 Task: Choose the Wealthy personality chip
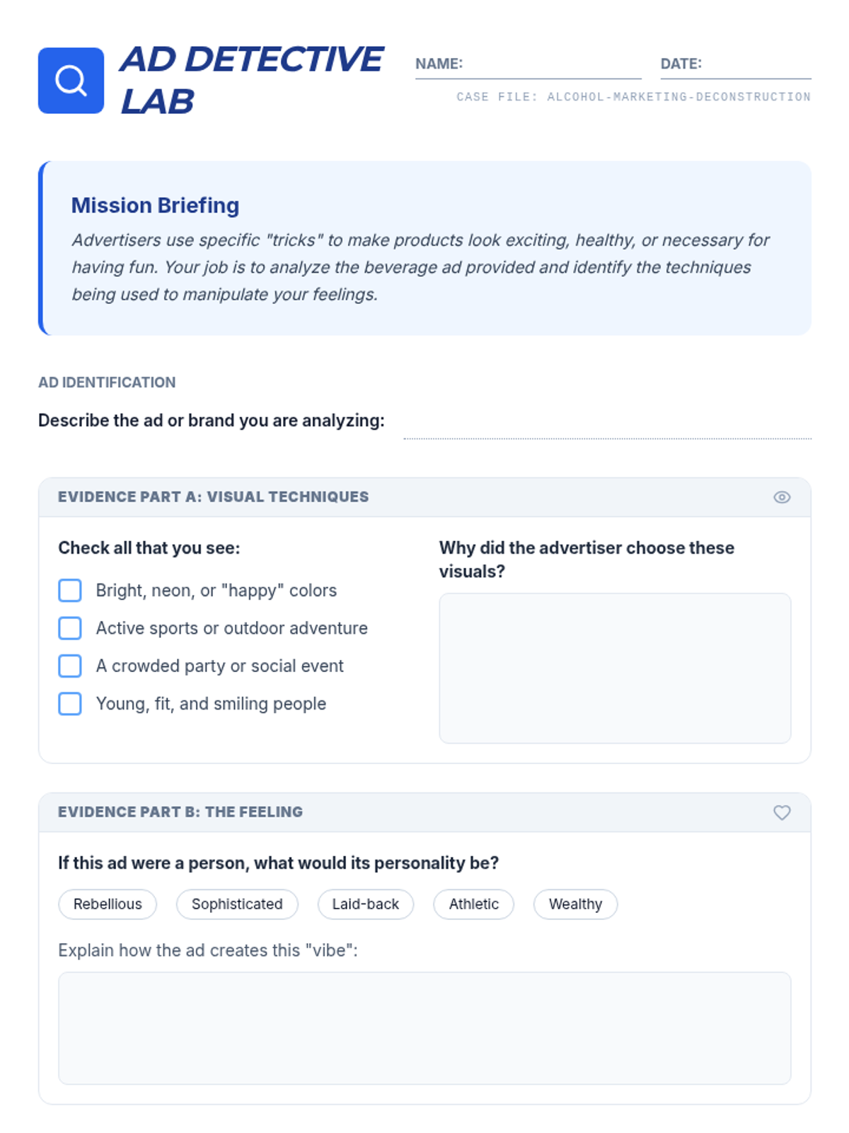(x=576, y=904)
